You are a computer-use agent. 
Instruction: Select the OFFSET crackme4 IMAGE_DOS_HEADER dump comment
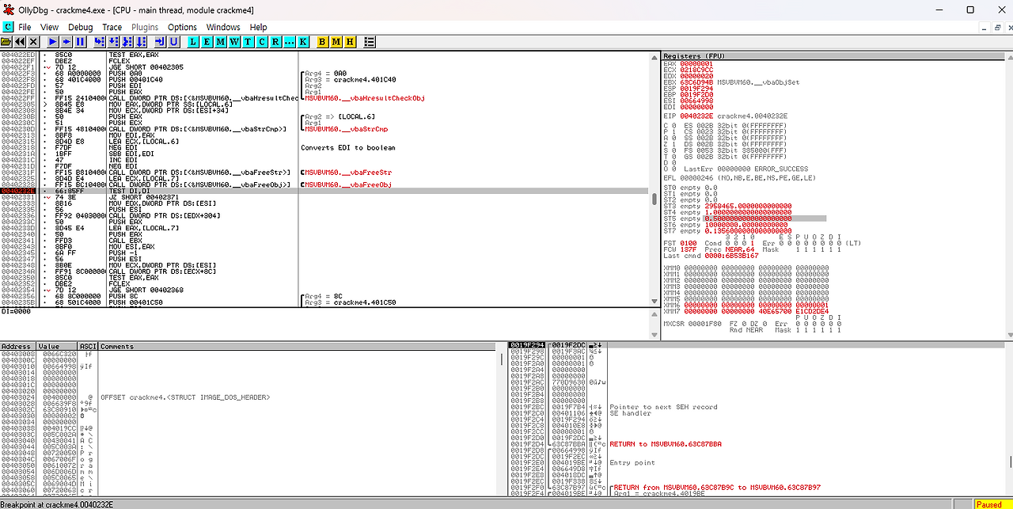point(185,397)
